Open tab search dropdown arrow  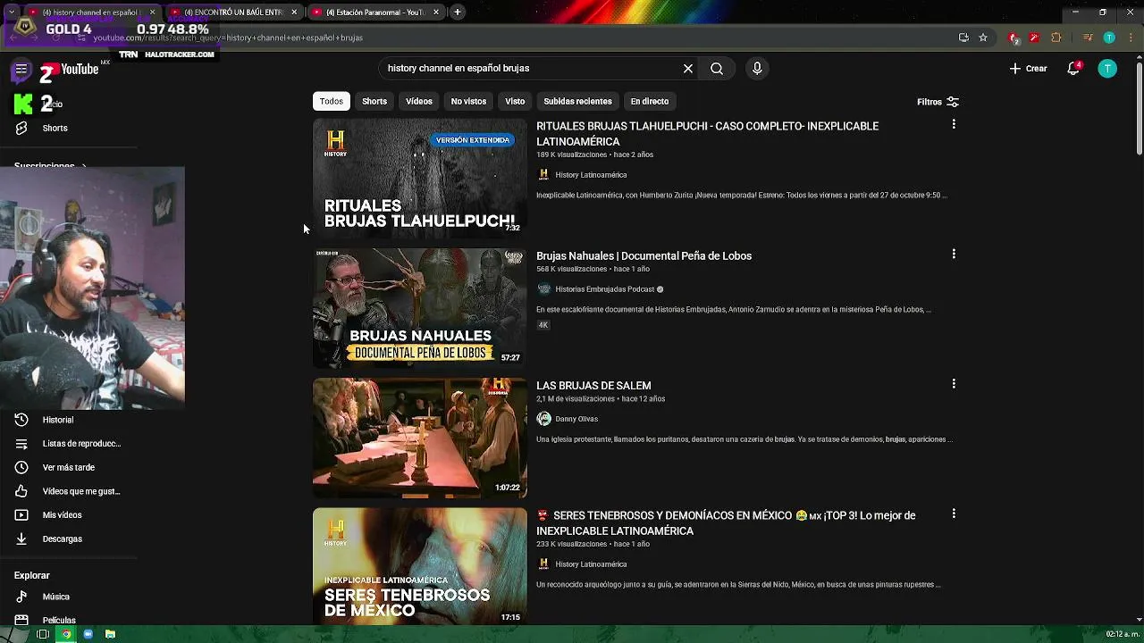point(11,13)
